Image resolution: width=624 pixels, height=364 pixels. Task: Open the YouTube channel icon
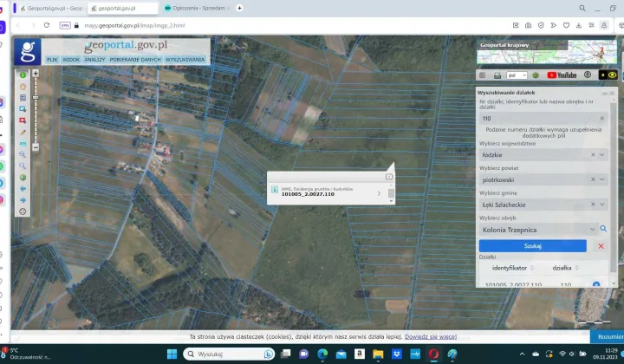(562, 75)
